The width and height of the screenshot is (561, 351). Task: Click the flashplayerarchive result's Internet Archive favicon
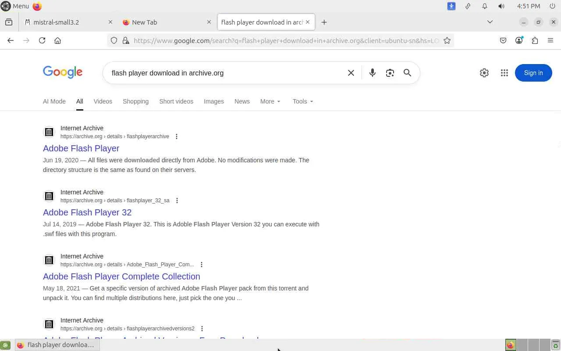[x=49, y=132]
